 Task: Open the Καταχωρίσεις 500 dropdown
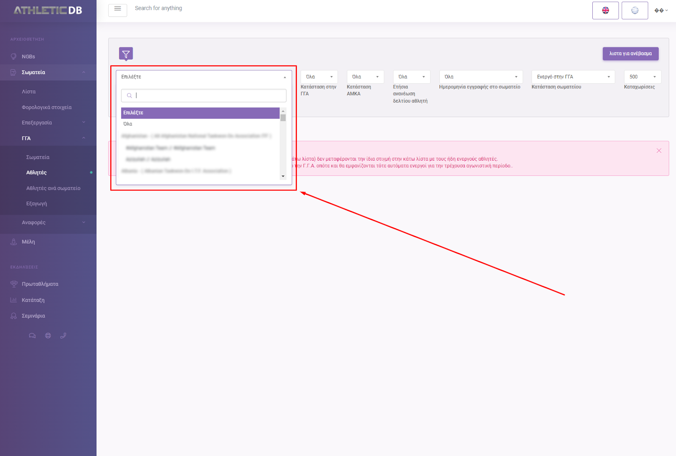tap(643, 77)
